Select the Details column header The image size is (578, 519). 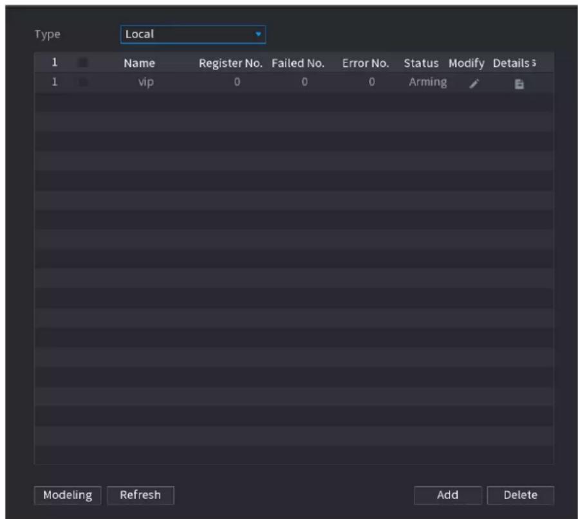click(x=511, y=63)
